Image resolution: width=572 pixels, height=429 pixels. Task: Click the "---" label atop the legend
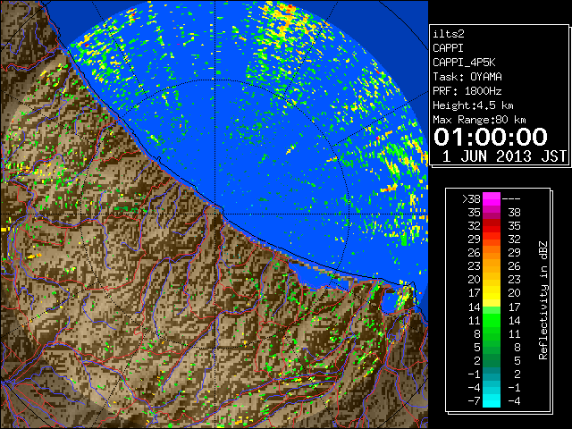point(511,199)
